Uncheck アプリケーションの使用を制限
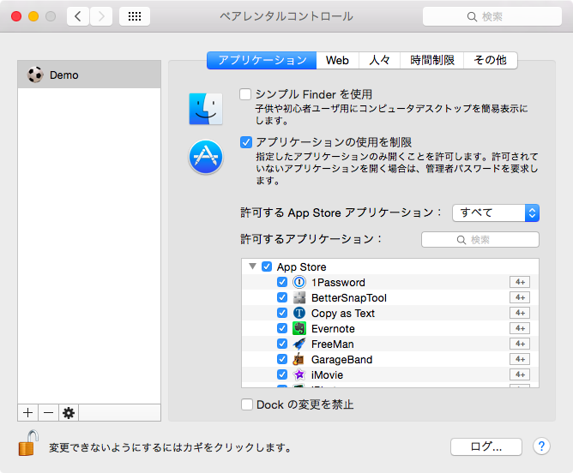This screenshot has width=573, height=473. (246, 142)
